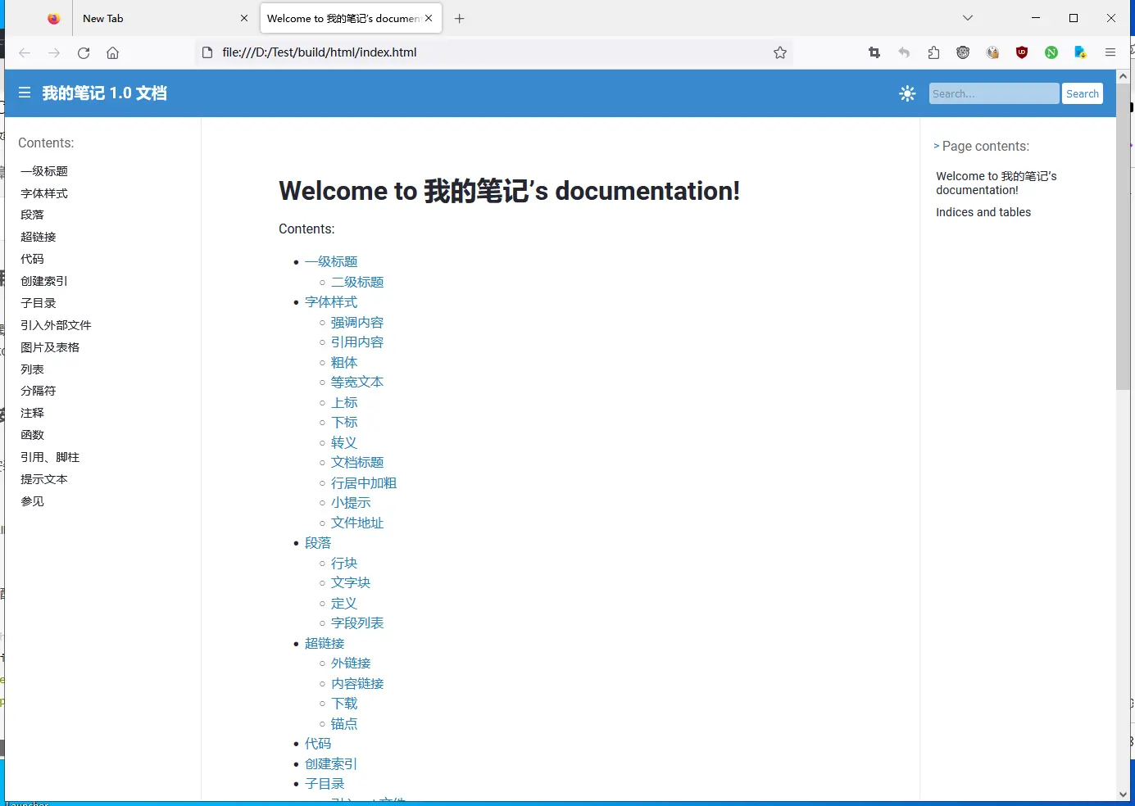Open Indices and tables in Page contents
1135x806 pixels.
pos(983,212)
